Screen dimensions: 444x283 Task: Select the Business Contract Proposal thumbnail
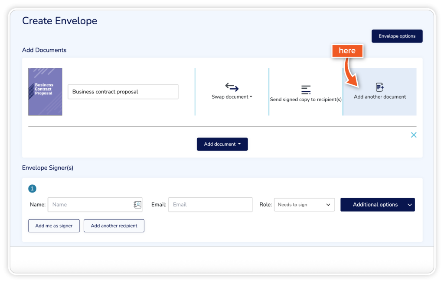(x=45, y=92)
